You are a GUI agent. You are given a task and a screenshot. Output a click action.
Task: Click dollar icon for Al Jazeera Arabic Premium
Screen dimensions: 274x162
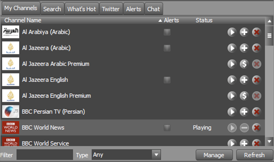244,64
